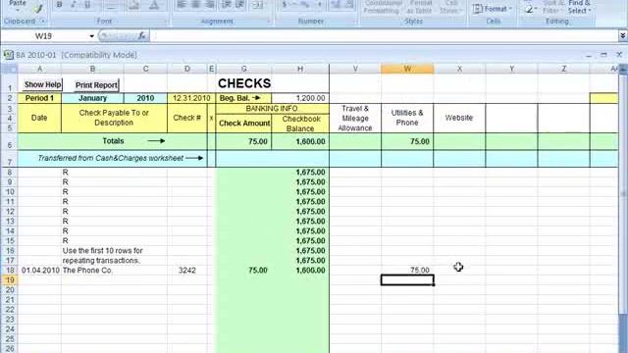
Task: Click inside the Name Box showing W19
Action: [44, 36]
